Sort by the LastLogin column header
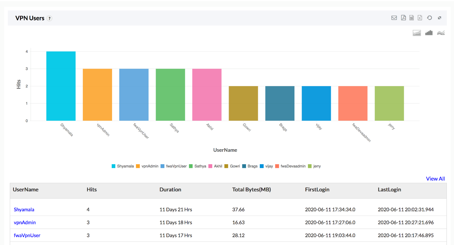This screenshot has width=454, height=245. click(x=389, y=189)
